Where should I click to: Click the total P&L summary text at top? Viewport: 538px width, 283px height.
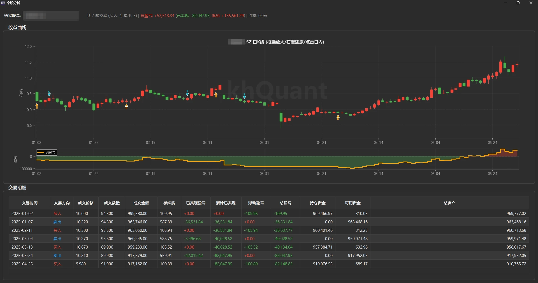[x=157, y=16]
